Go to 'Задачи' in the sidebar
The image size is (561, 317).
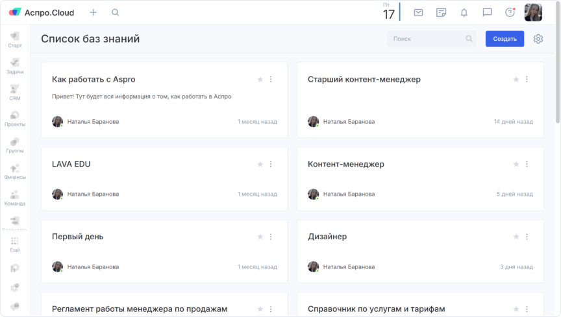tap(15, 66)
